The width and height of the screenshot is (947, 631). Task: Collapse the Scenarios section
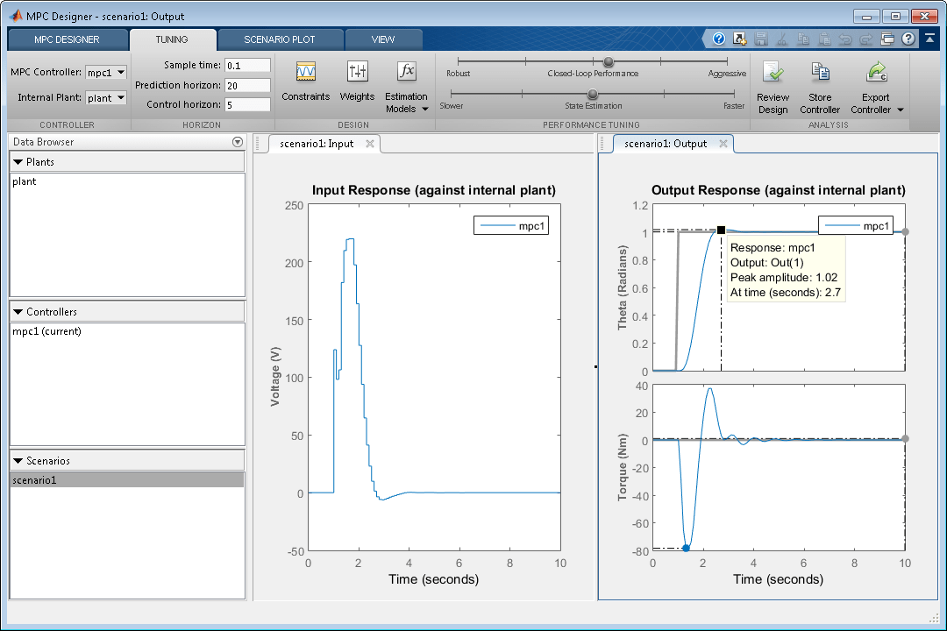[18, 461]
